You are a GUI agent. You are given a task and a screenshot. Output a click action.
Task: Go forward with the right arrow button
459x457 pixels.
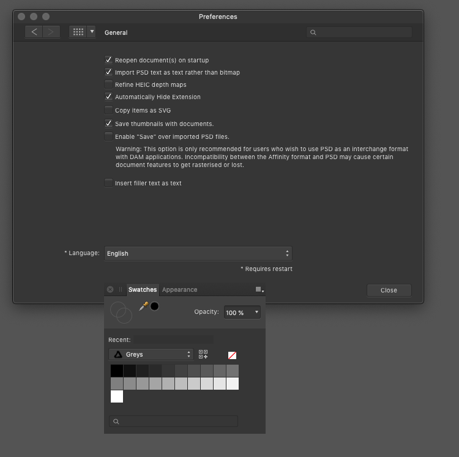point(51,32)
